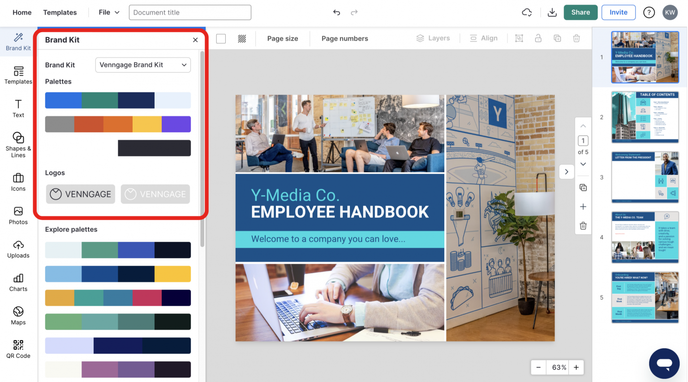Viewport: 688px width, 382px height.
Task: Click the Share button
Action: (x=580, y=12)
